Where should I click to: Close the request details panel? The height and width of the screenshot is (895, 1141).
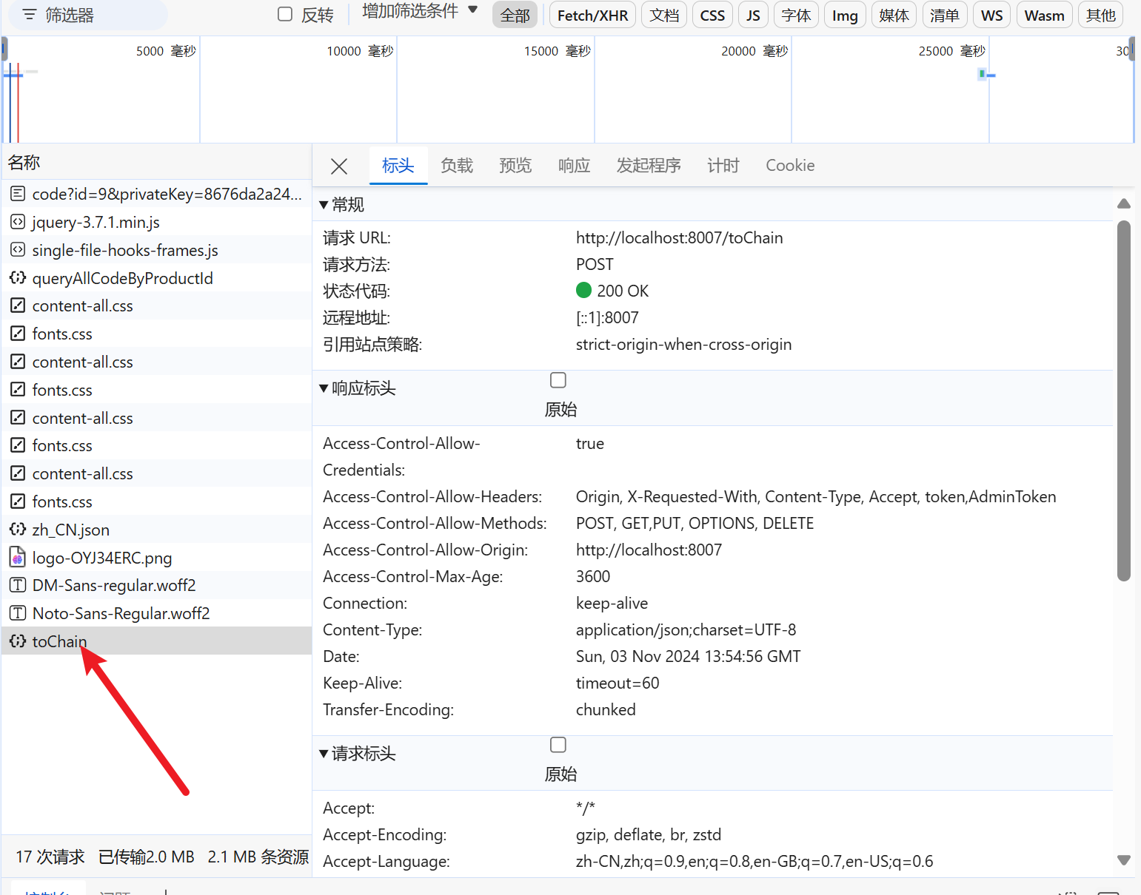click(339, 166)
